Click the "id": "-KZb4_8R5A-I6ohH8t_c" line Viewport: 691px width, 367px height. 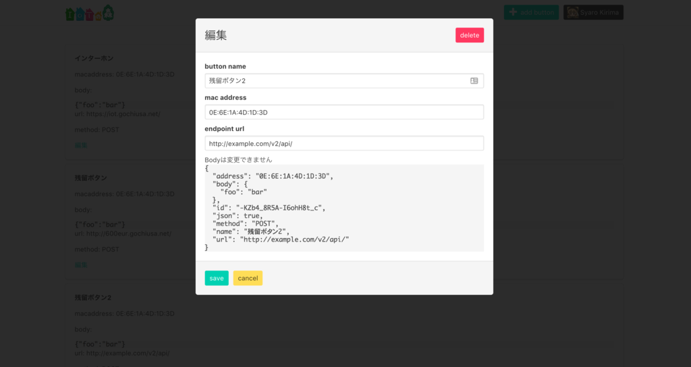point(269,208)
